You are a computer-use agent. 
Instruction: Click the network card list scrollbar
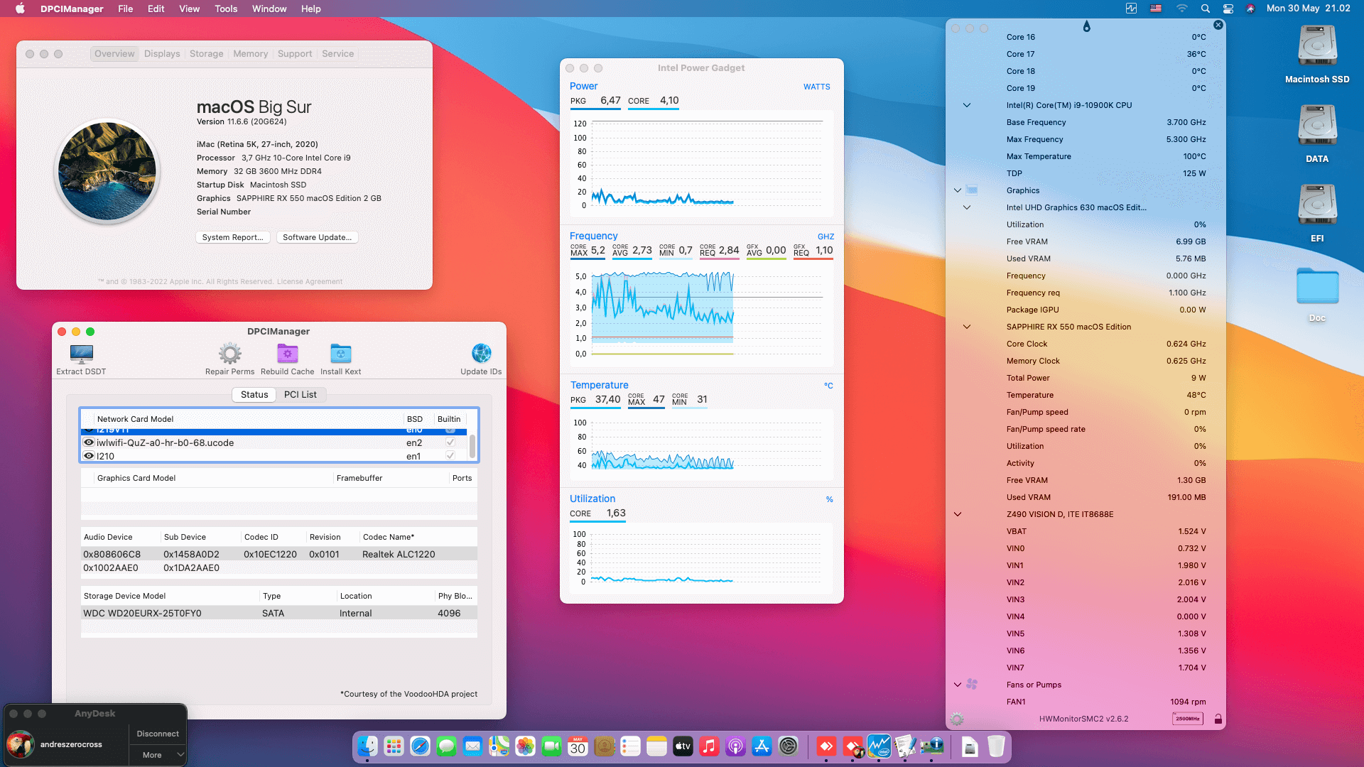pyautogui.click(x=472, y=446)
